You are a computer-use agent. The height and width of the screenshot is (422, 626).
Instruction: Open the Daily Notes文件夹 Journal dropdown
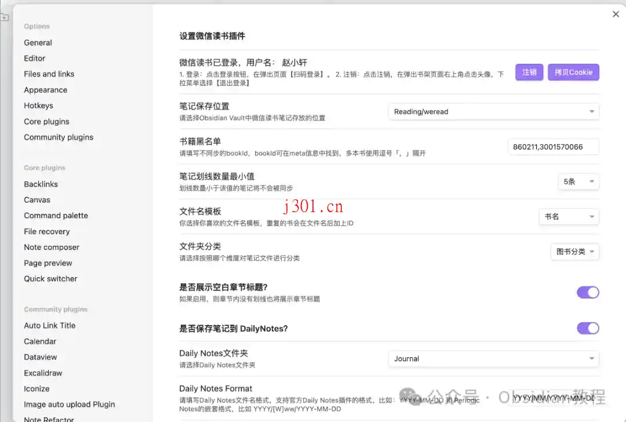[493, 358]
